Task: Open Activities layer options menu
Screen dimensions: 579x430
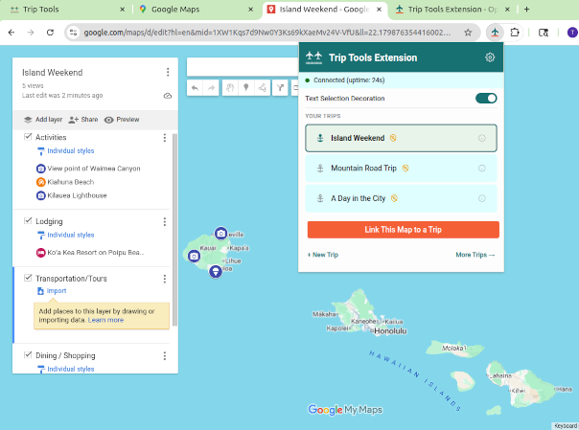Action: [x=165, y=139]
